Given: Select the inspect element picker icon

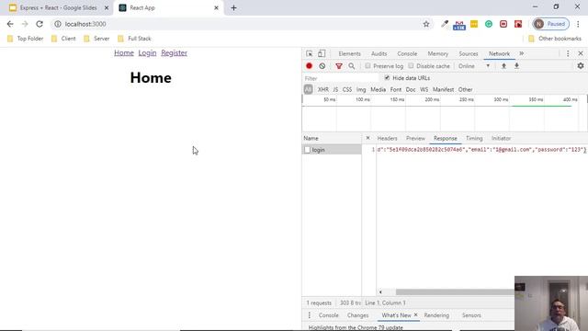Looking at the screenshot, I should 309,53.
